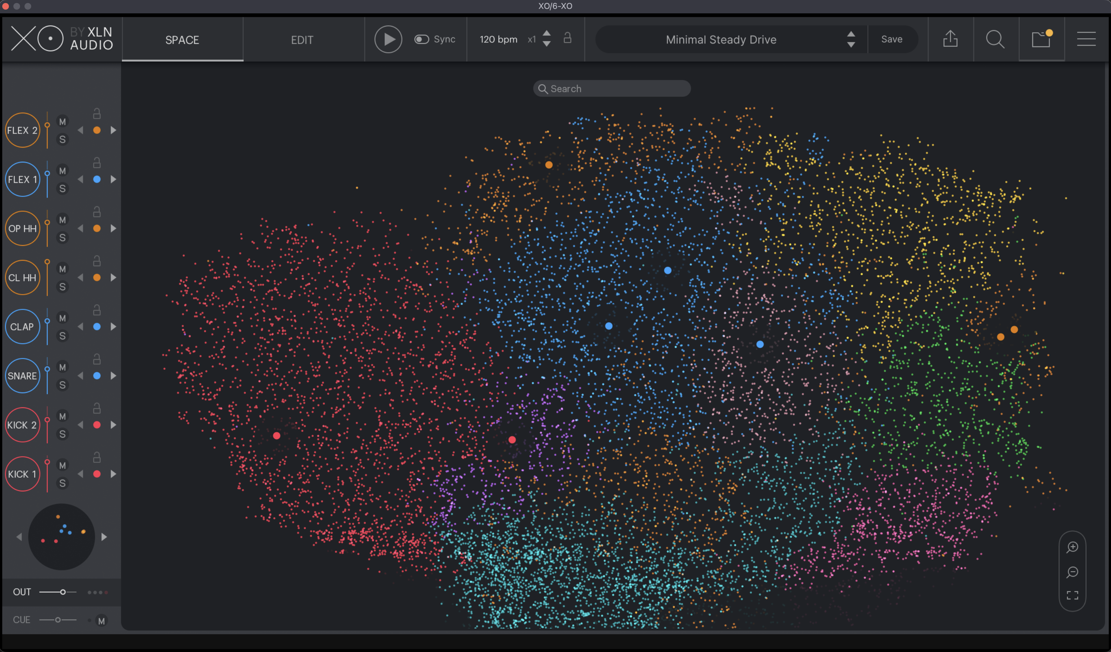Screen dimensions: 1111x652
Task: Click the Play button in top bar
Action: [388, 40]
